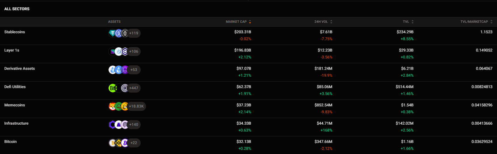Viewport: 497px width, 154px height.
Task: Click the $12.23B 24H volume value
Action: click(x=325, y=50)
